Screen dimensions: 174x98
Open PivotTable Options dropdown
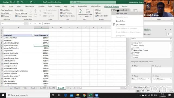(x=6, y=16)
